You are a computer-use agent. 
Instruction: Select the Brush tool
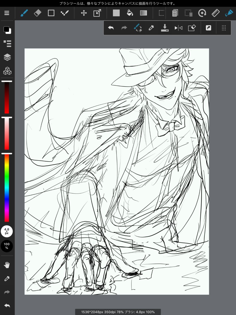click(x=24, y=13)
